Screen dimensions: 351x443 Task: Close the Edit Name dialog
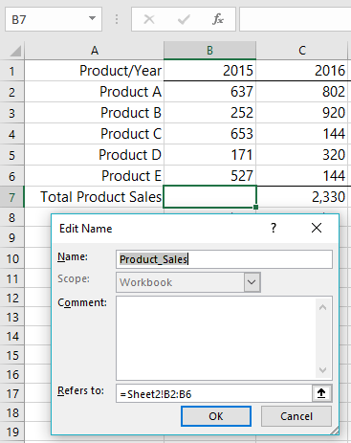click(x=317, y=228)
